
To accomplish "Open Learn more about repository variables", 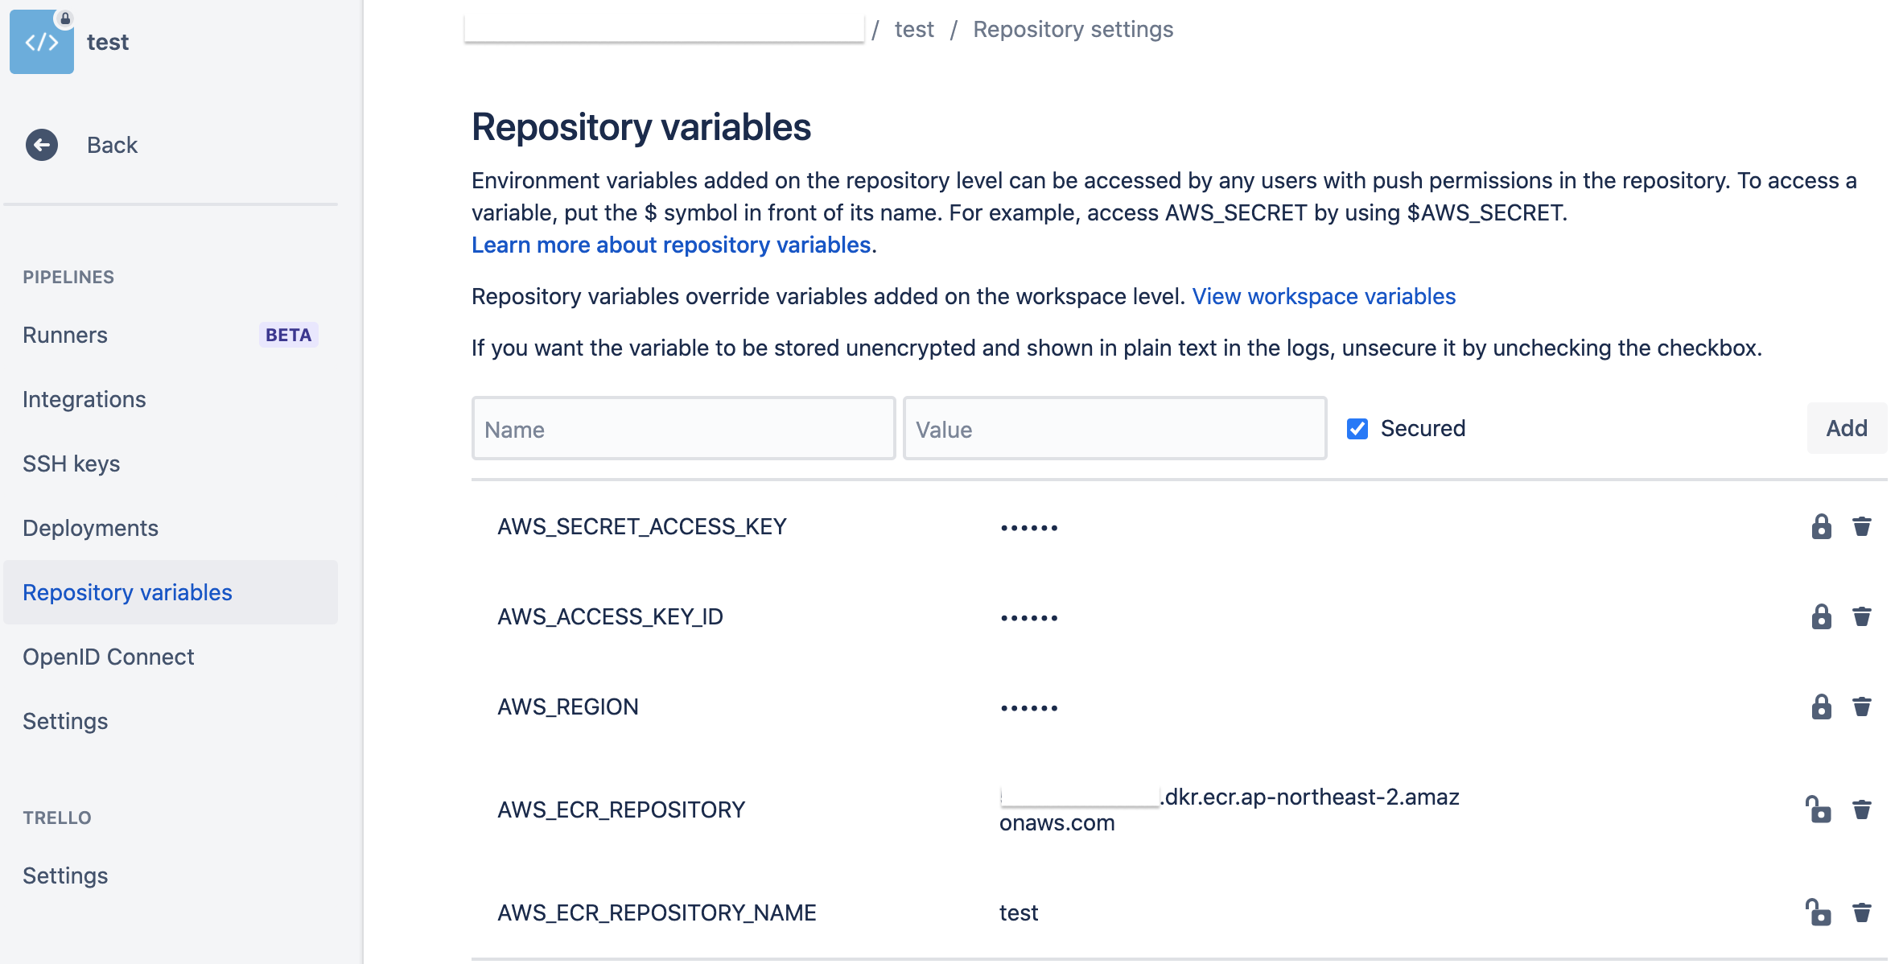I will pyautogui.click(x=671, y=245).
